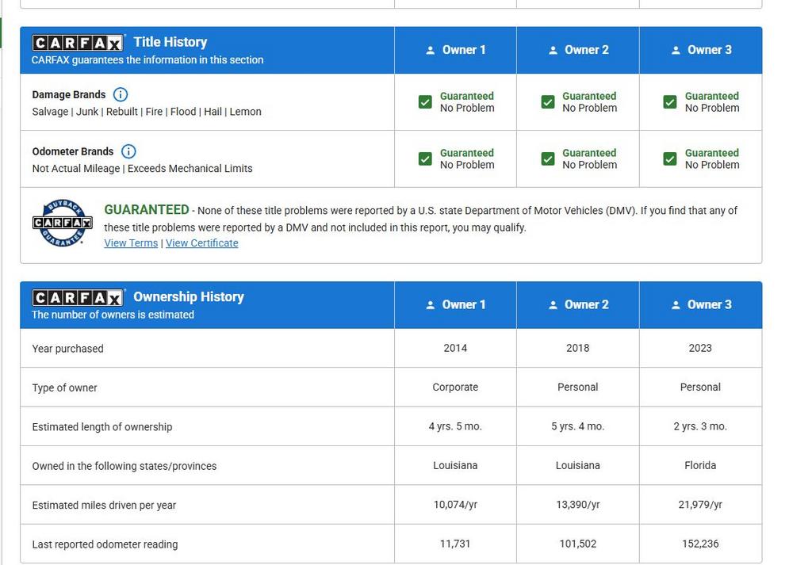Click Owner 2 person icon in Title History
The image size is (812, 565).
[553, 50]
